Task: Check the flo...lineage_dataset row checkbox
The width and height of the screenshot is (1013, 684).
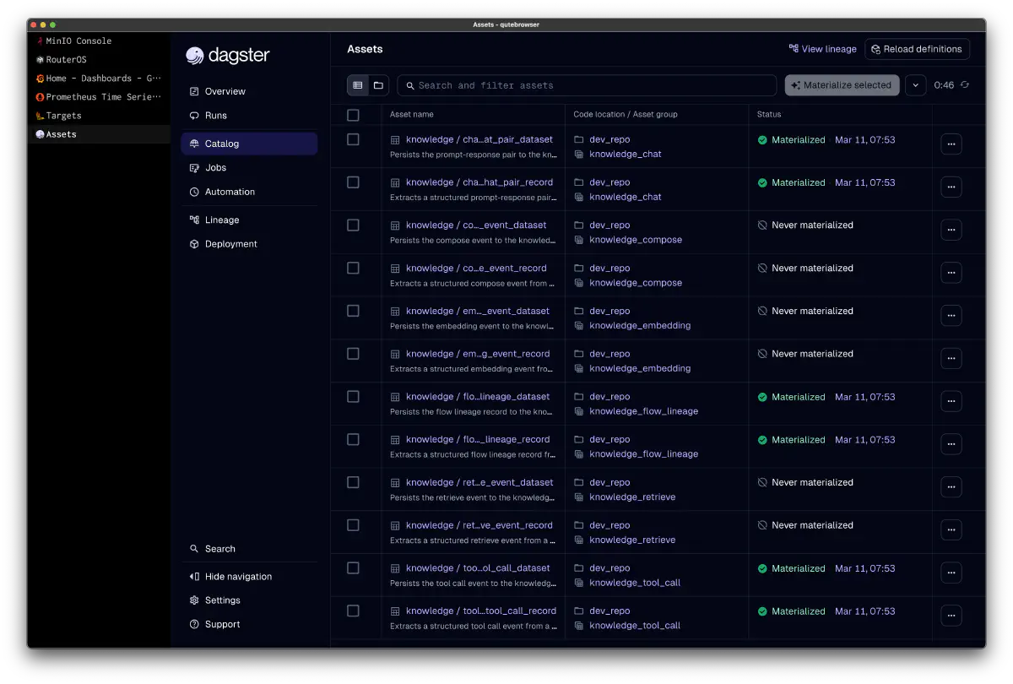Action: coord(353,397)
